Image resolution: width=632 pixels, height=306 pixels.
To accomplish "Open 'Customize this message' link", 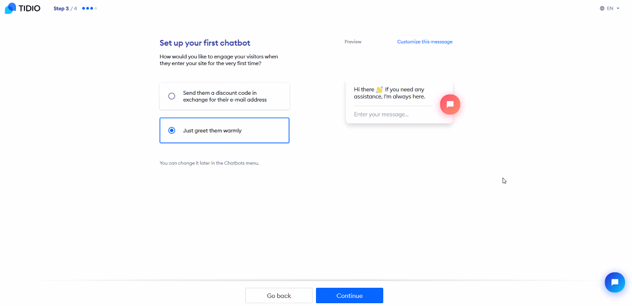I will point(424,42).
